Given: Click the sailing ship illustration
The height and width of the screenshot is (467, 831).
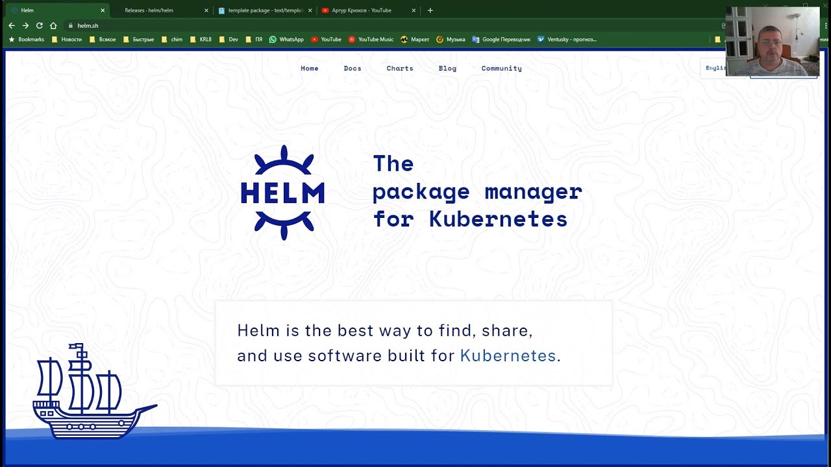Looking at the screenshot, I should [x=95, y=391].
